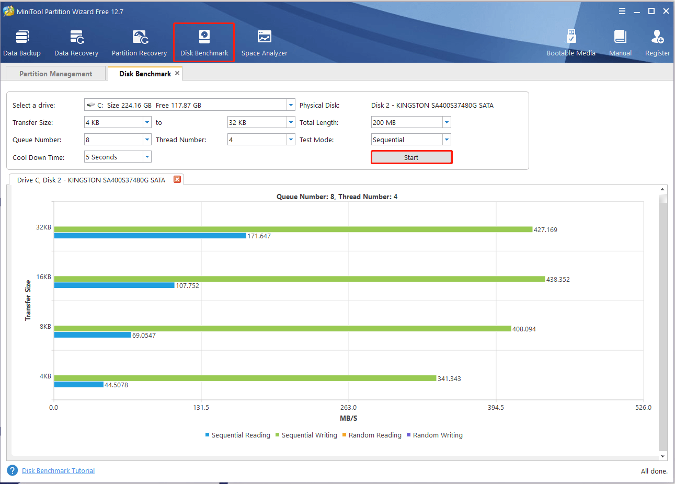Open the Space Analyzer tool
675x484 pixels.
point(265,43)
